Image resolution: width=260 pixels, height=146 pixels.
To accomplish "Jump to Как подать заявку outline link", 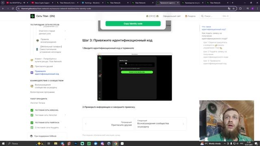I will [214, 36].
